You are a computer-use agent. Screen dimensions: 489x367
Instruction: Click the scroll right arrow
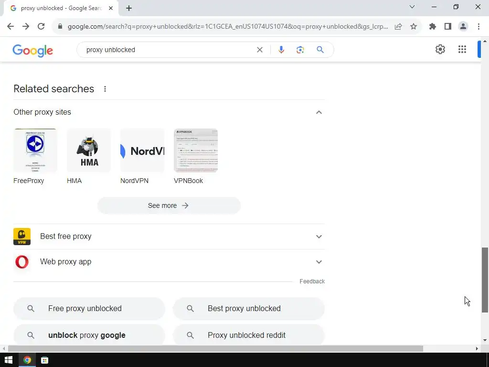477,348
